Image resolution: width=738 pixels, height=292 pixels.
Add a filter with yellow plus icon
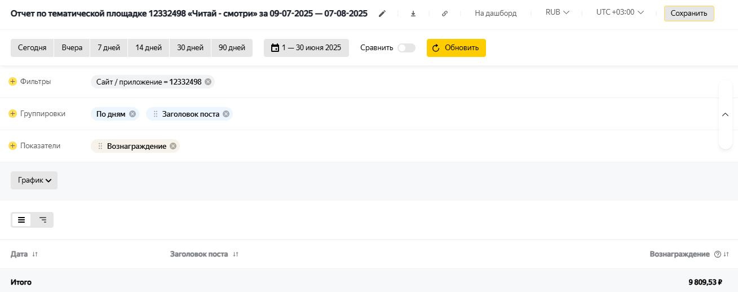pyautogui.click(x=13, y=82)
